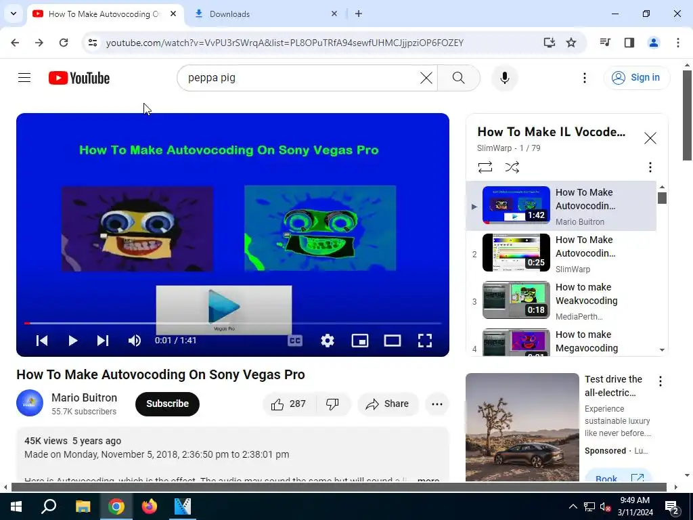
Task: Open How to make Megavocoding video
Action: 561,341
